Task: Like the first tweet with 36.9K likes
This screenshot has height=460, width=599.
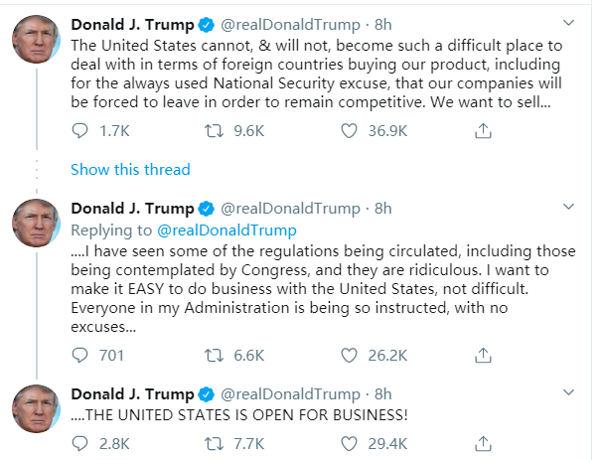Action: tap(349, 129)
